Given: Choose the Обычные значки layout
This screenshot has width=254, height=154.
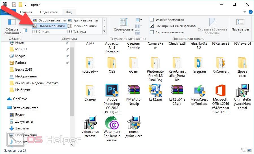Looking at the screenshot, I should pyautogui.click(x=49, y=26).
